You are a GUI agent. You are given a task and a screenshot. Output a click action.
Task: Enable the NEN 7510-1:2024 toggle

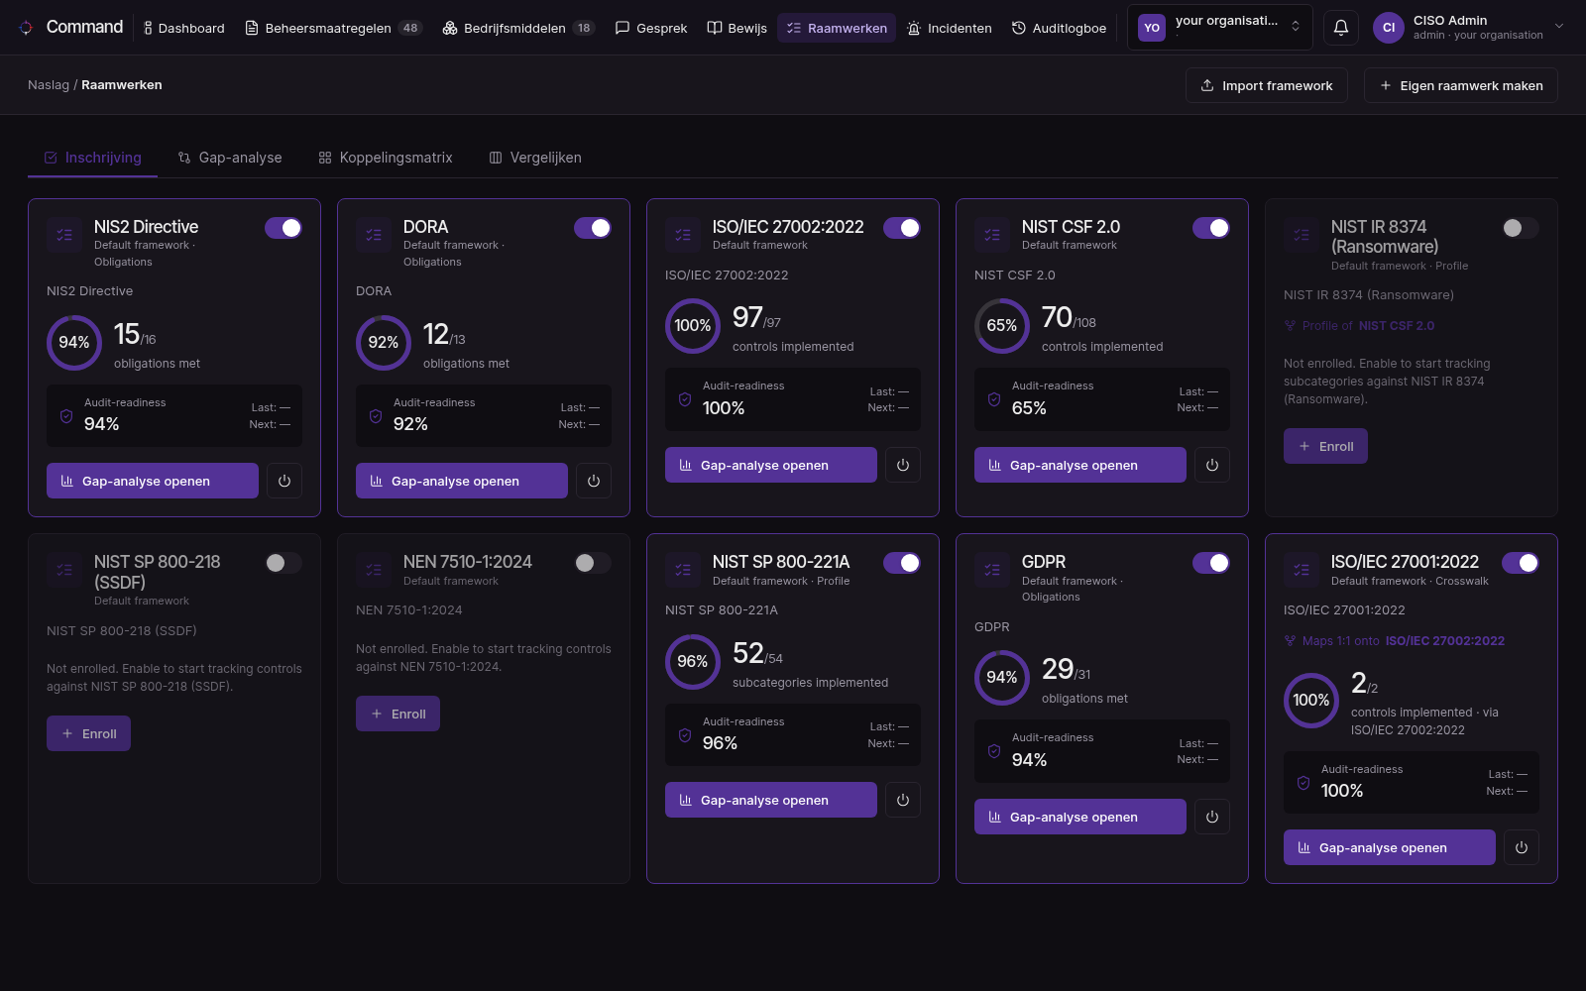(x=593, y=563)
